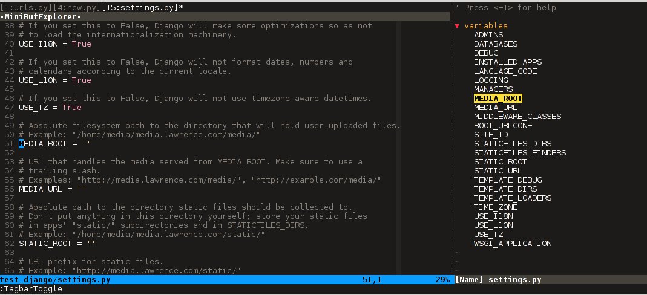Screen dimensions: 647x295
Task: Place cursor on USE_L10N = True line
Action: click(55, 80)
